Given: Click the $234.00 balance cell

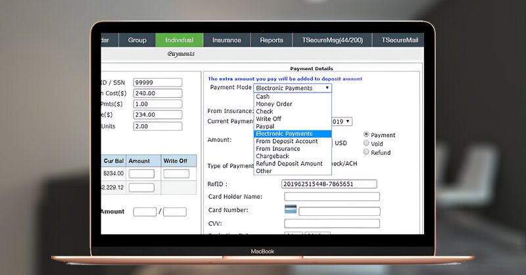Looking at the screenshot, I should [113, 173].
